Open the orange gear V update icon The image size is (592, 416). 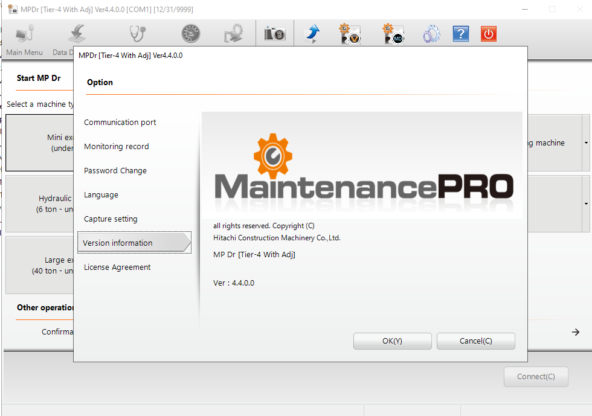[x=350, y=33]
